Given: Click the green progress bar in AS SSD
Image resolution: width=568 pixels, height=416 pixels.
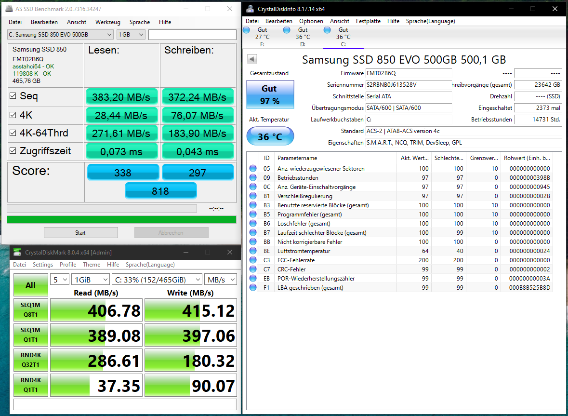Looking at the screenshot, I should [121, 220].
